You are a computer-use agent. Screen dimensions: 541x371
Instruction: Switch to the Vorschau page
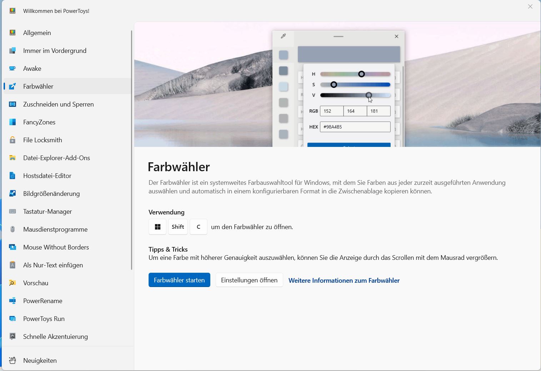(68, 283)
